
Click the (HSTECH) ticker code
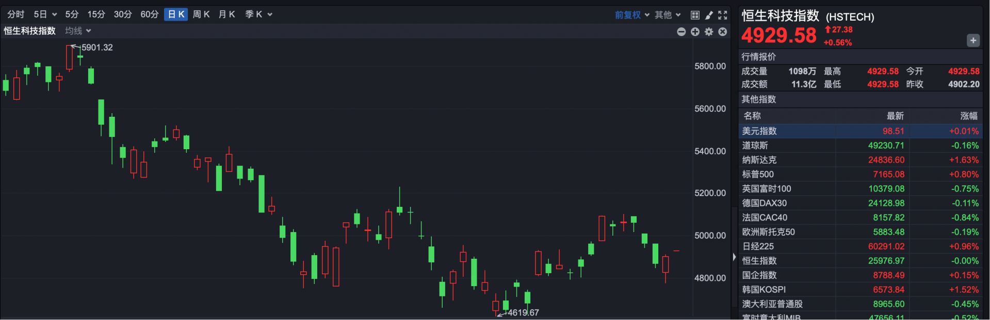[x=850, y=17]
